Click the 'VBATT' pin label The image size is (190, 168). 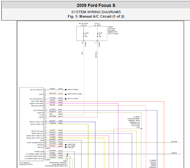pyautogui.click(x=41, y=117)
